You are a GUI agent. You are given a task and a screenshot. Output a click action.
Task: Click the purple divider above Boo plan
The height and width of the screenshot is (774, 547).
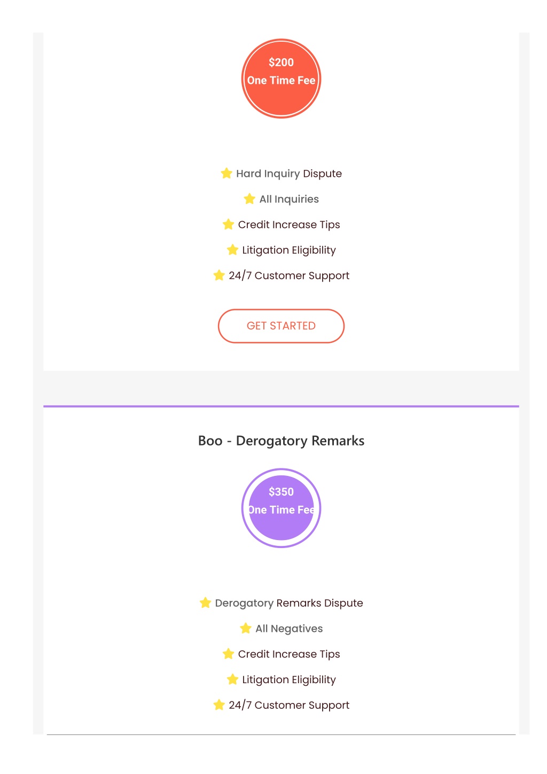point(281,406)
